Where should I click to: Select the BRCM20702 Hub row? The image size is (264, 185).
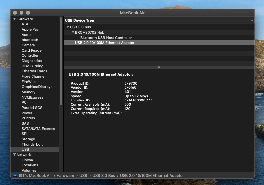(159, 32)
